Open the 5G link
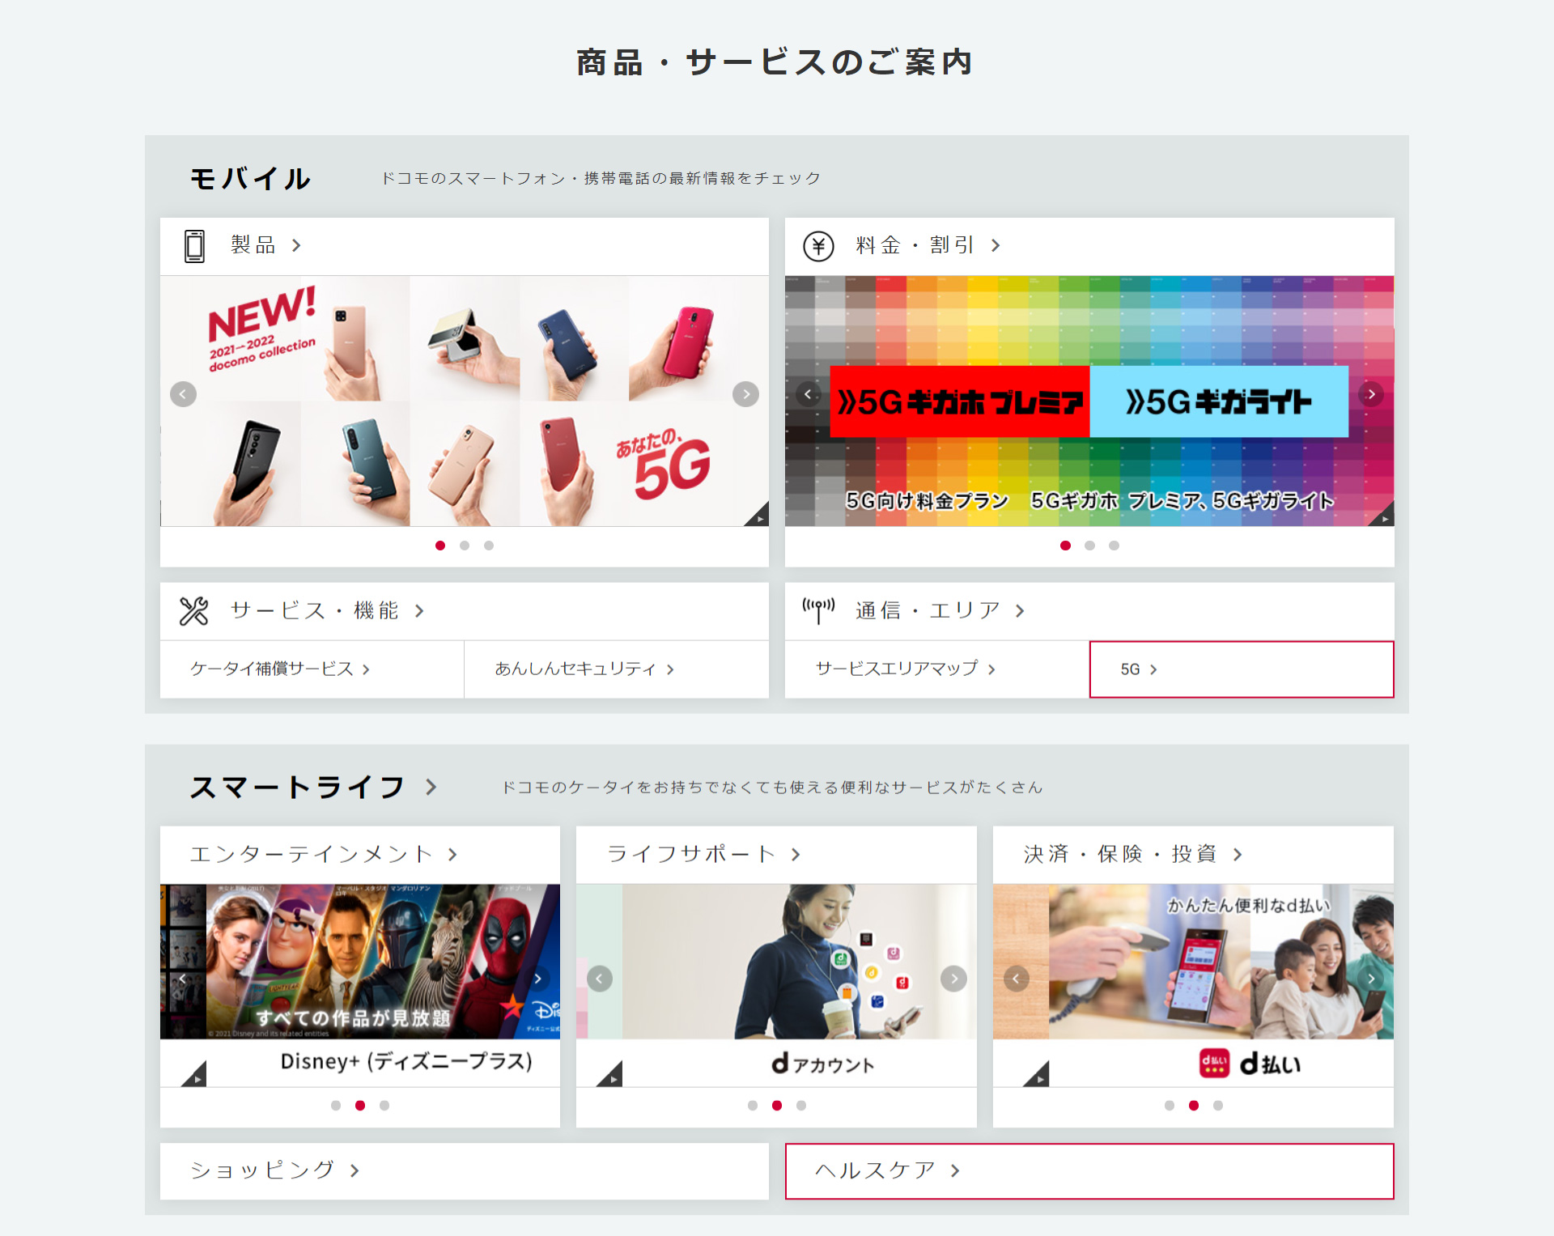This screenshot has height=1236, width=1554. pyautogui.click(x=1242, y=669)
